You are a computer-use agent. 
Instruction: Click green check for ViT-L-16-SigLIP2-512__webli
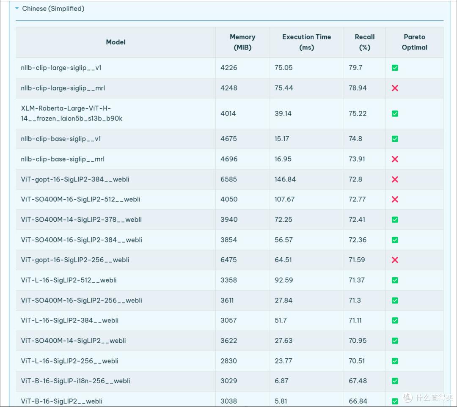(x=395, y=280)
